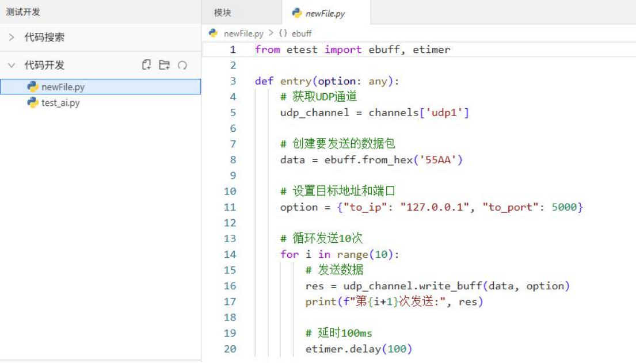The image size is (636, 363).
Task: Click 'etimer.delay(100)' code line
Action: tap(359, 349)
